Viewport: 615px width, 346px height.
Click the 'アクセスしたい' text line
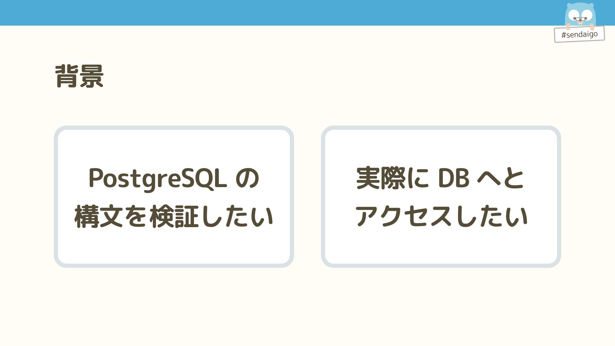441,216
